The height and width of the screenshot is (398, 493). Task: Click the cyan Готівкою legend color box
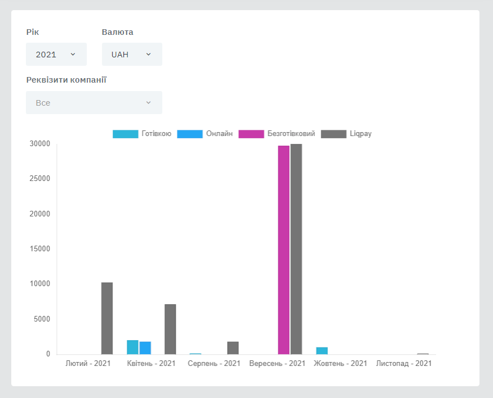point(125,134)
